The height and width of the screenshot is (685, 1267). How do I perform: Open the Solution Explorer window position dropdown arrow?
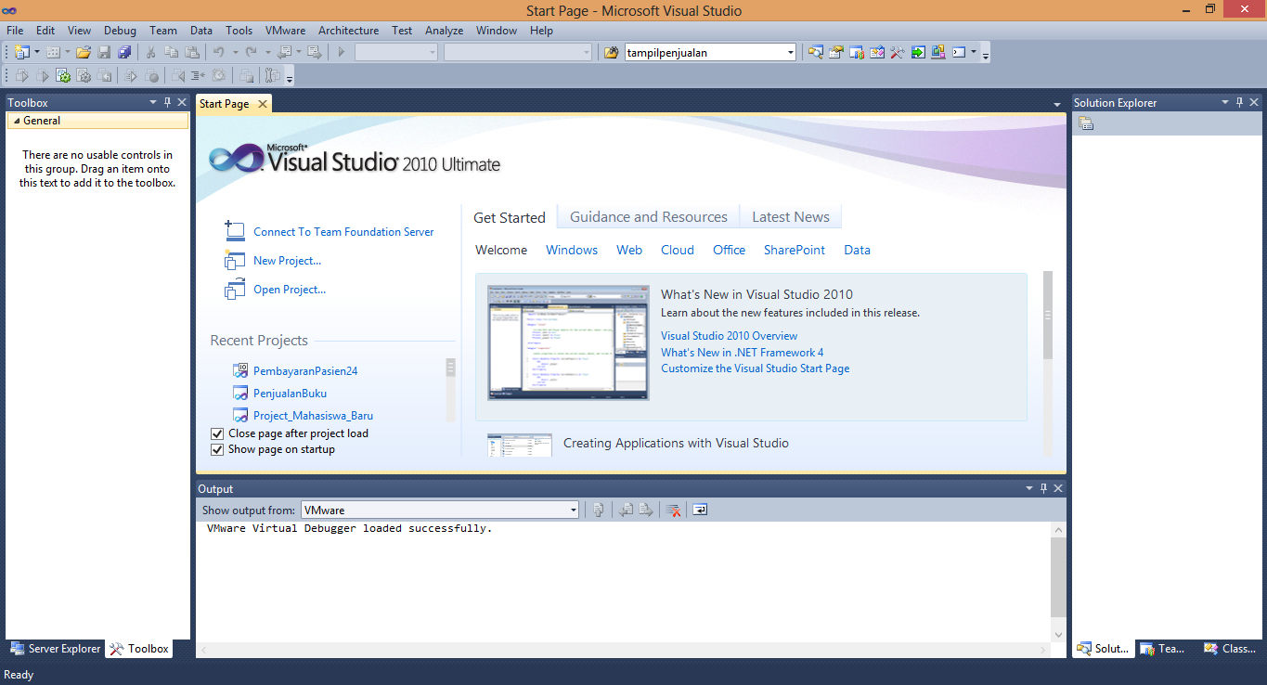[x=1224, y=102]
